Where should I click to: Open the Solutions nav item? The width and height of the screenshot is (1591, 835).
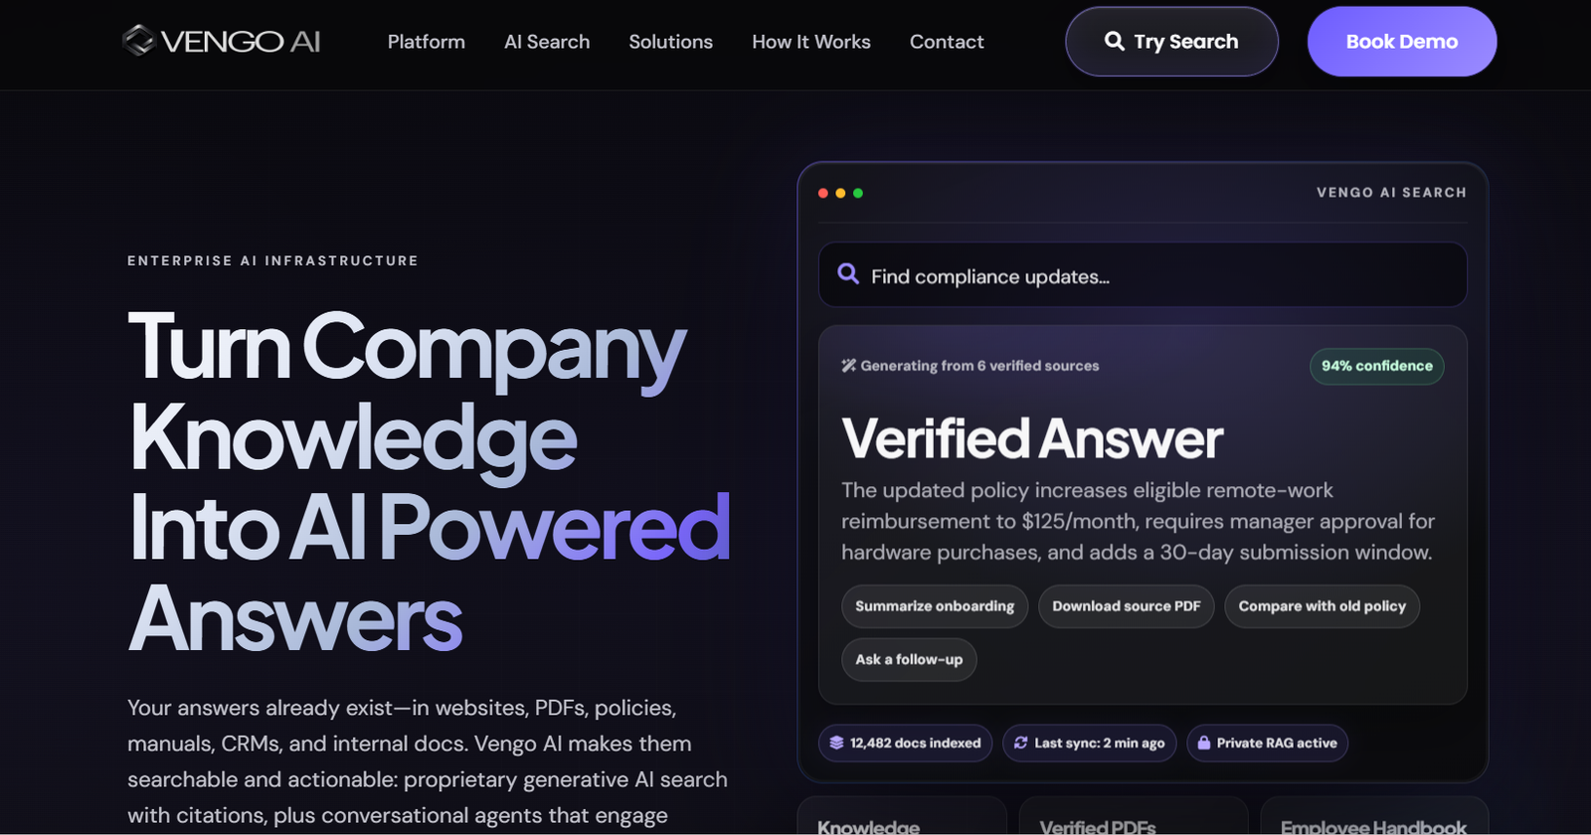pyautogui.click(x=671, y=42)
